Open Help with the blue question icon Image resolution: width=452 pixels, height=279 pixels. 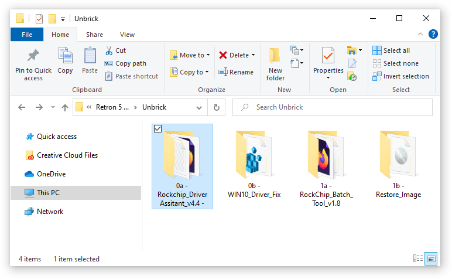tap(433, 35)
